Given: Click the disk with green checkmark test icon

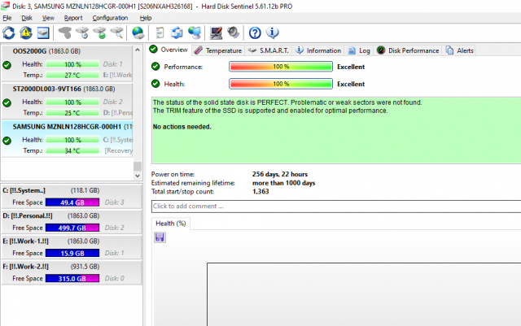Looking at the screenshot, I should point(99,33).
